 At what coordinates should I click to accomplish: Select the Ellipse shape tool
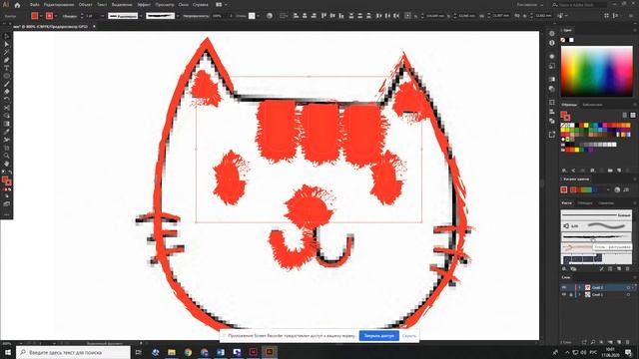(x=7, y=76)
